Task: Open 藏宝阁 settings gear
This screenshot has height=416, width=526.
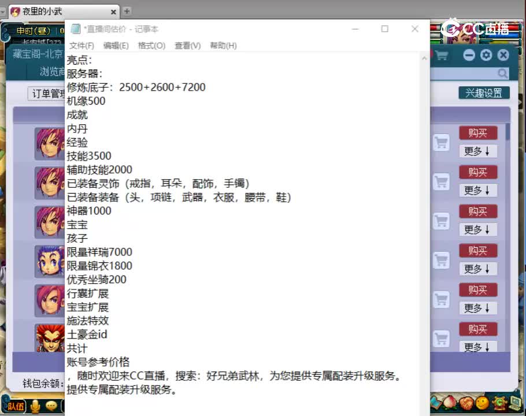Action: (486, 55)
